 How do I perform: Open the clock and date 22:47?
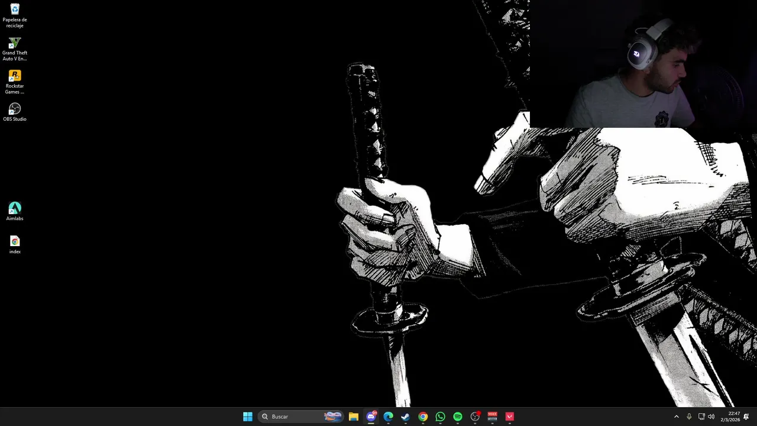pyautogui.click(x=730, y=417)
